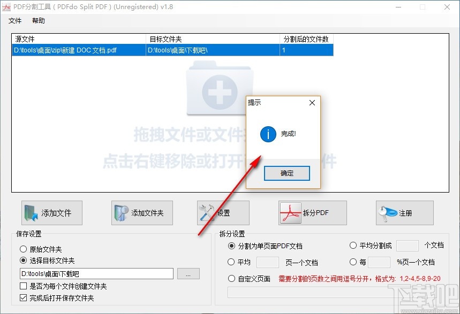Click the application logo in the title bar
Image resolution: width=460 pixels, height=314 pixels.
tap(7, 7)
